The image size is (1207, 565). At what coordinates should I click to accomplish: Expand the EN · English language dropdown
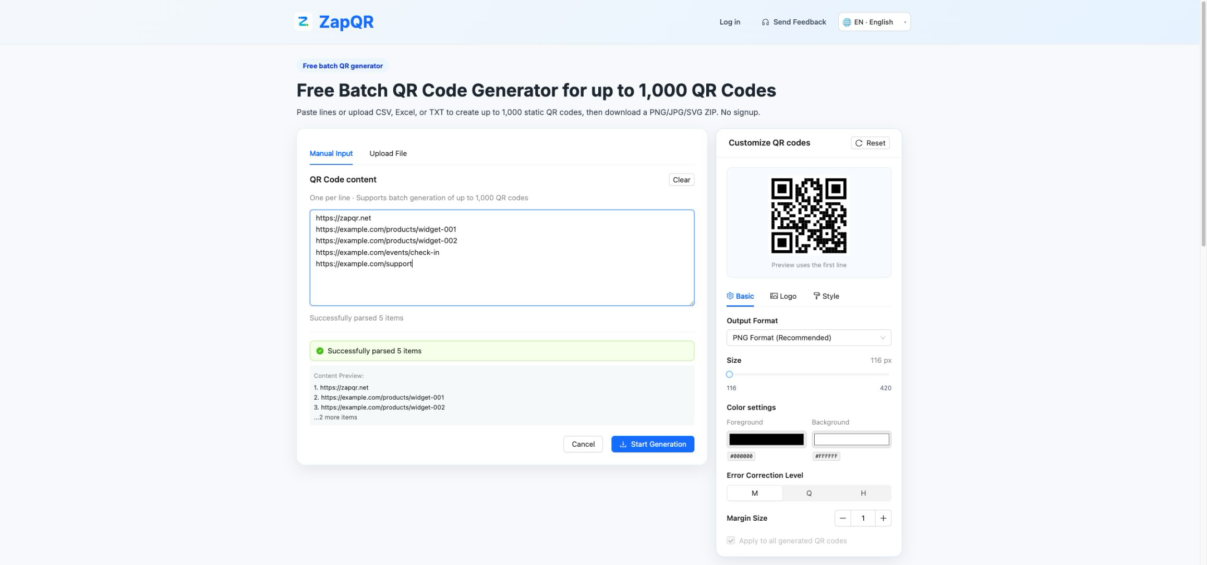tap(874, 22)
